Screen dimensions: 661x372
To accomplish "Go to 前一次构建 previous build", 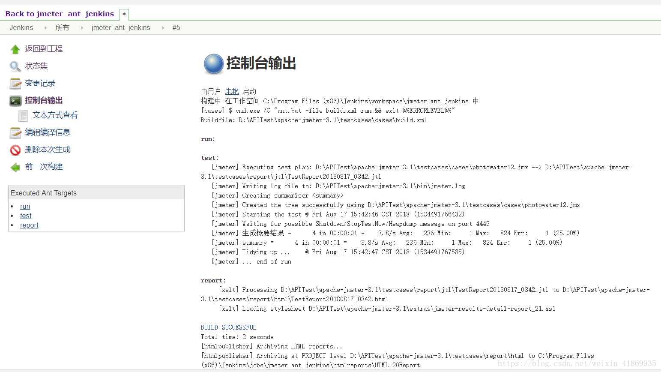I will click(44, 167).
